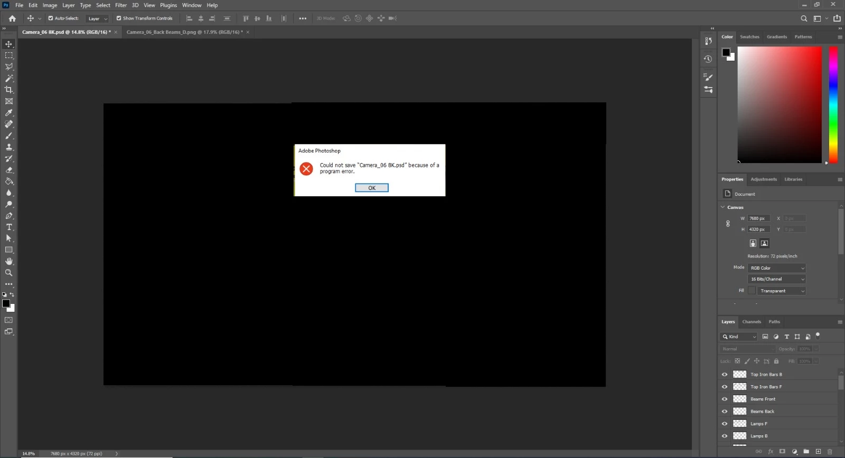
Task: Select the Eyedropper tool
Action: click(9, 113)
